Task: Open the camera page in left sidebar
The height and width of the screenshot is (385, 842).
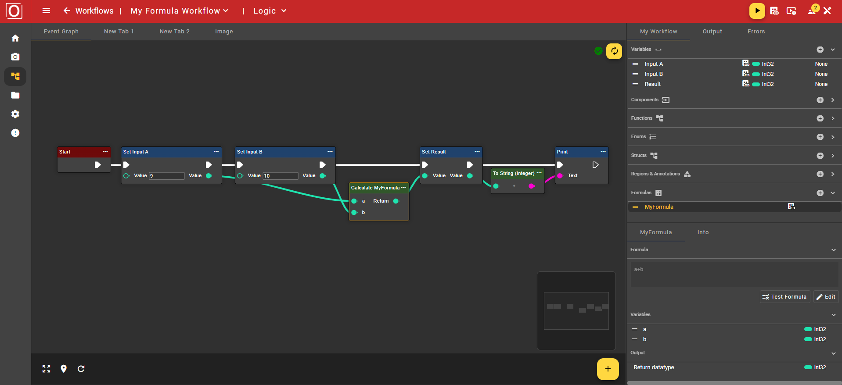Action: coord(15,57)
